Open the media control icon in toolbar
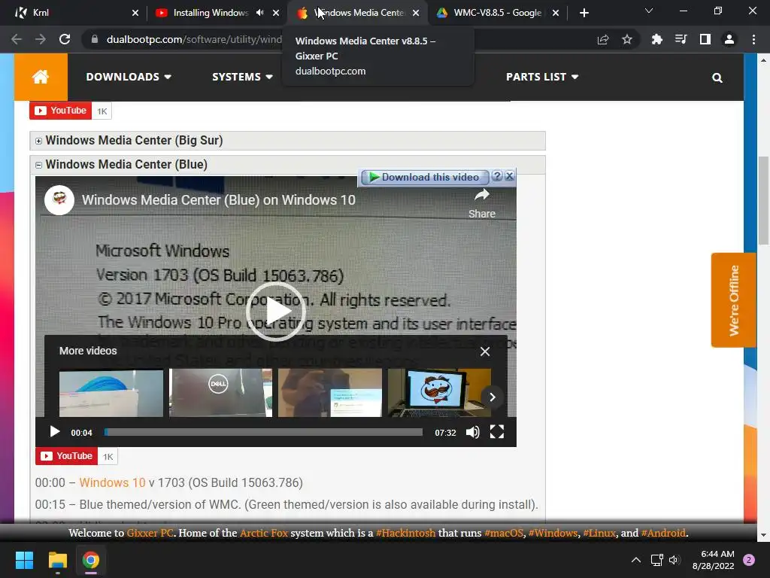Screen dimensions: 770x578 click(x=681, y=39)
